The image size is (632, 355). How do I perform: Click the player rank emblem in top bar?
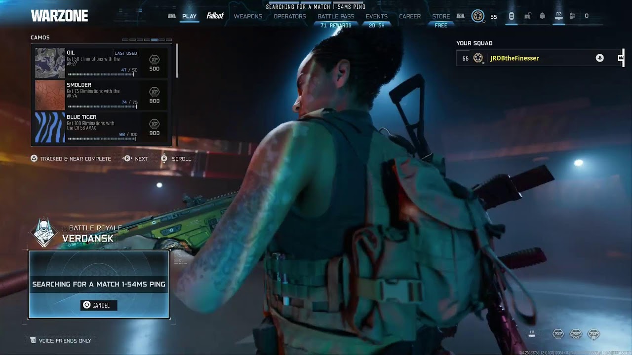click(477, 16)
